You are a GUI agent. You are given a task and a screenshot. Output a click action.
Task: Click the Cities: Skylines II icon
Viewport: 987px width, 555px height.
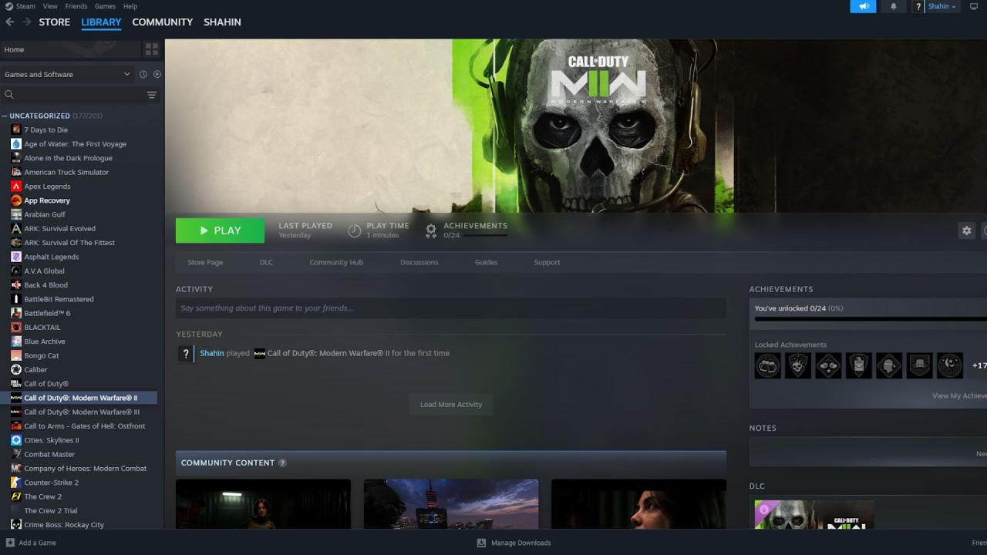pos(16,440)
